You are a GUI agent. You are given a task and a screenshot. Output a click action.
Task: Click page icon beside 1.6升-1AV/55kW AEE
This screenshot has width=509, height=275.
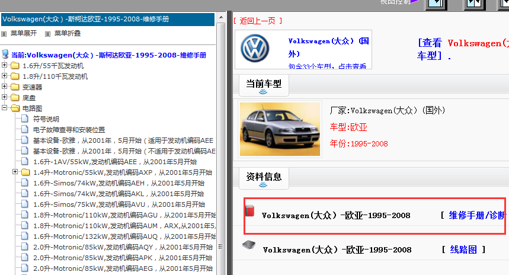[x=25, y=161]
